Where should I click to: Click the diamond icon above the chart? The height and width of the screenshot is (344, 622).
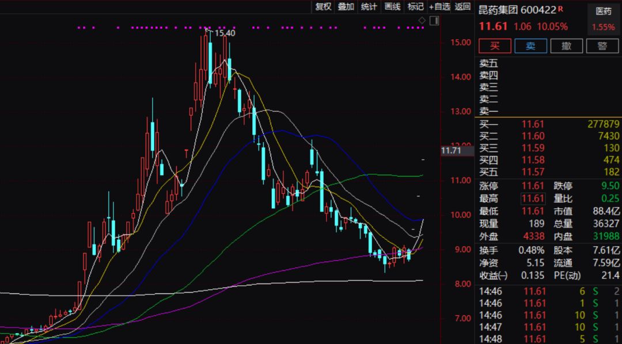click(x=422, y=21)
